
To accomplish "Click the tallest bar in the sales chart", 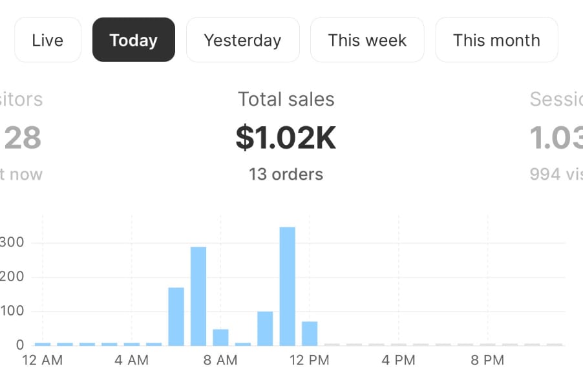I will coord(288,286).
